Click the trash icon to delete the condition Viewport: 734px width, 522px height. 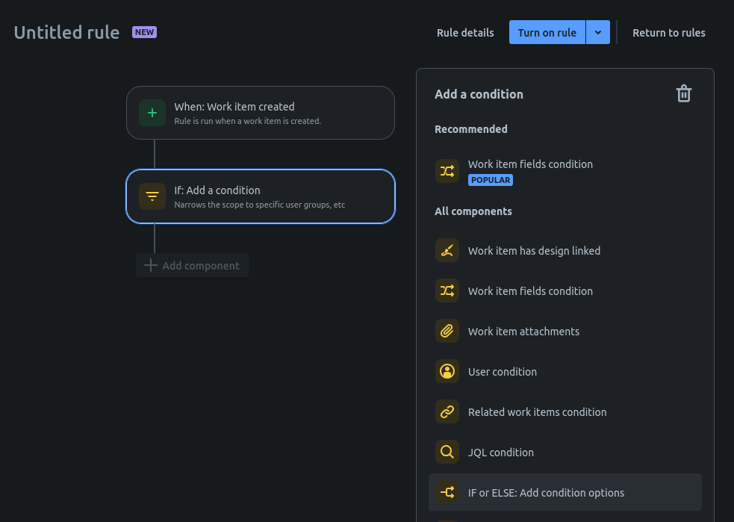tap(683, 93)
